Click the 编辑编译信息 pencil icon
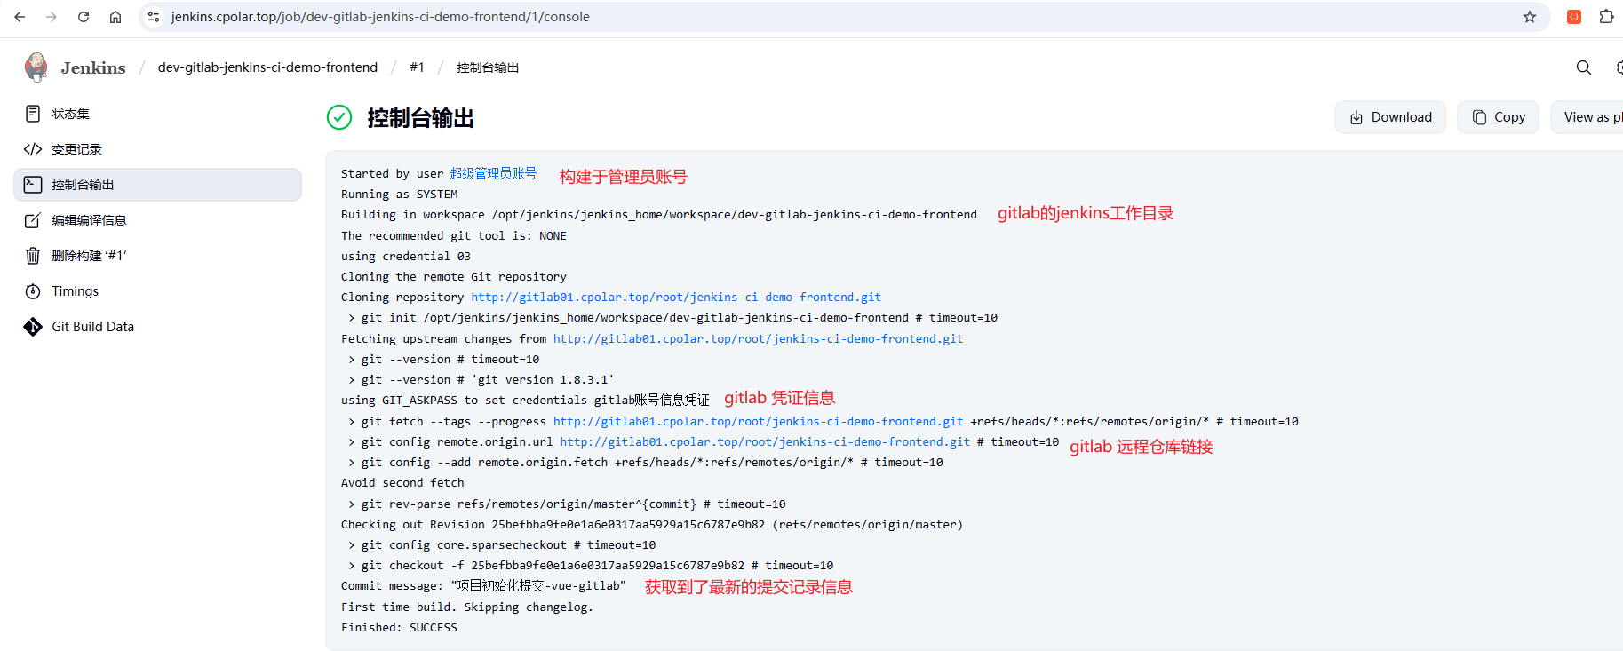1623x651 pixels. pos(33,220)
